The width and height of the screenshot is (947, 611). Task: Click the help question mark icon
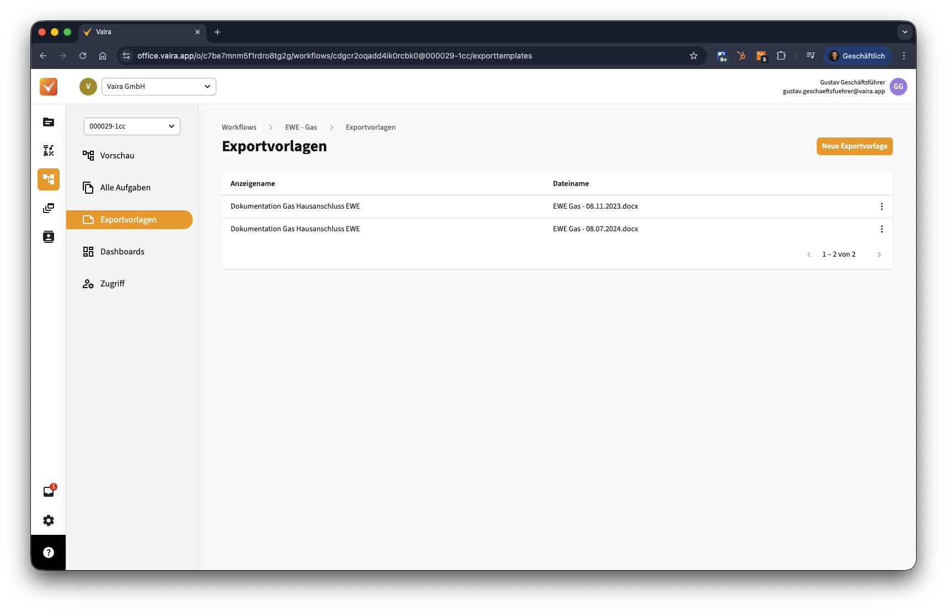[x=49, y=552]
